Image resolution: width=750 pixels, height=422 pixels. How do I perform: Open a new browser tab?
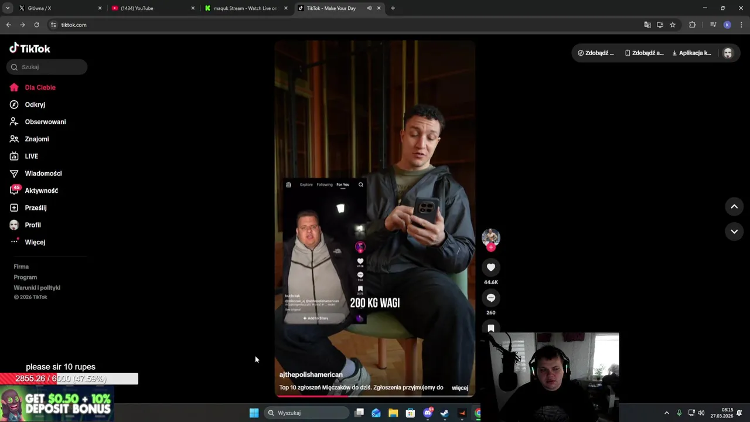(x=393, y=8)
